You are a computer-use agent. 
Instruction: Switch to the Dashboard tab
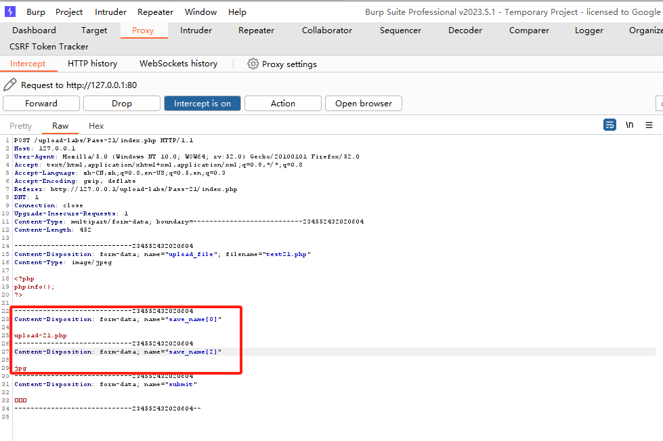[34, 30]
